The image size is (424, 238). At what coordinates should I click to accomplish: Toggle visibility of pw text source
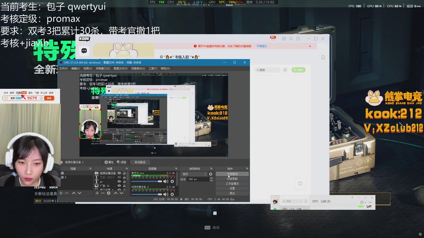tap(119, 181)
